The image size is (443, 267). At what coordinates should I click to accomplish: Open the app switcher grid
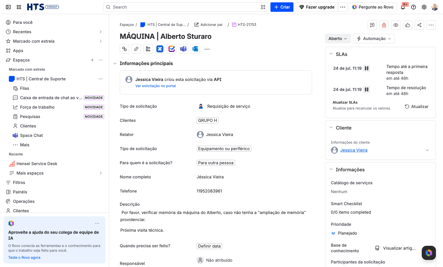(19, 7)
